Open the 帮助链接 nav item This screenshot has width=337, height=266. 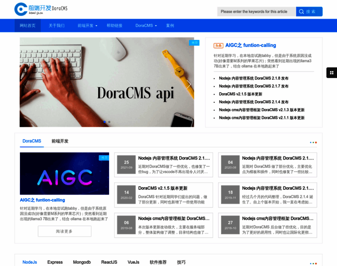coord(114,26)
